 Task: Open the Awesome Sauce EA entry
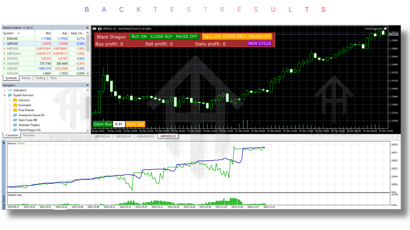point(15,115)
